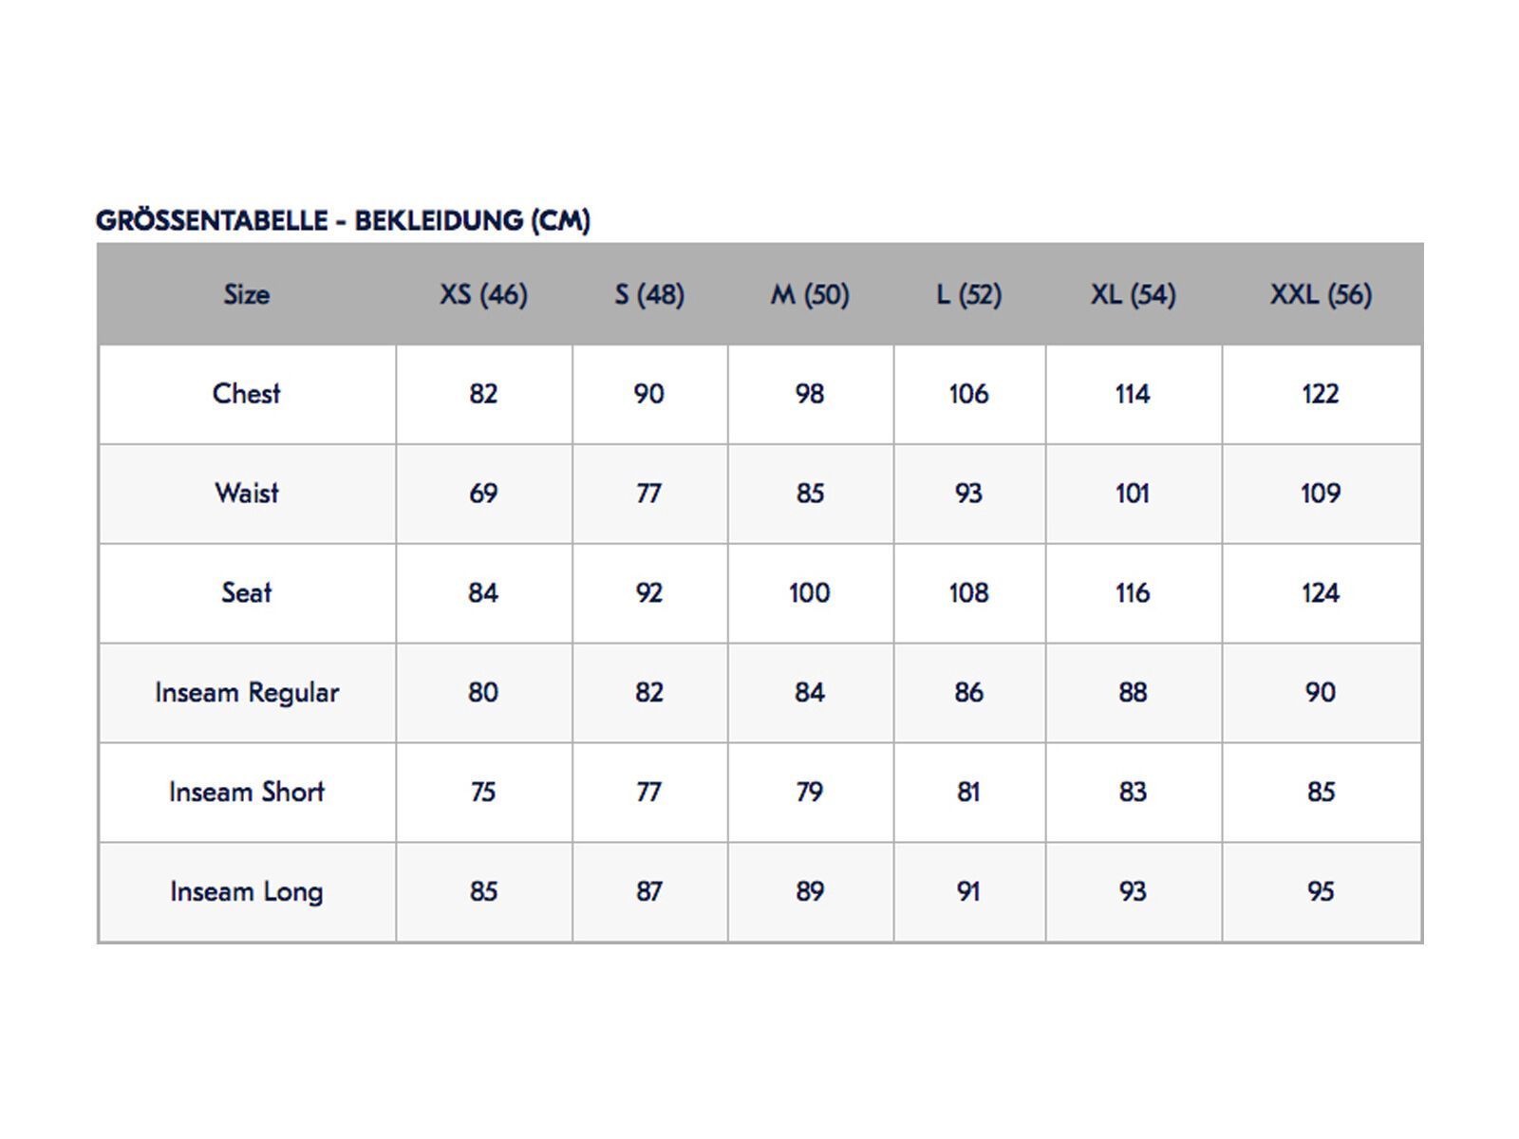Click Seat value 100 for M
The width and height of the screenshot is (1519, 1139).
[x=810, y=593]
